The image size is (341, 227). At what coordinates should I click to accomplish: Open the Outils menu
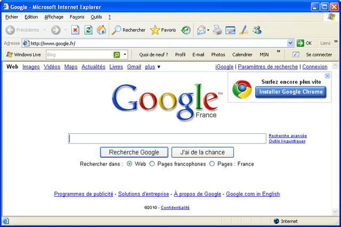(96, 17)
